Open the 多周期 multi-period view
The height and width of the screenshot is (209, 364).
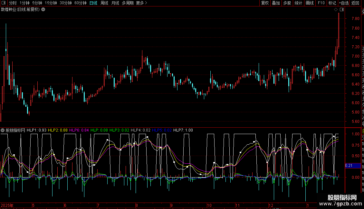point(128,3)
